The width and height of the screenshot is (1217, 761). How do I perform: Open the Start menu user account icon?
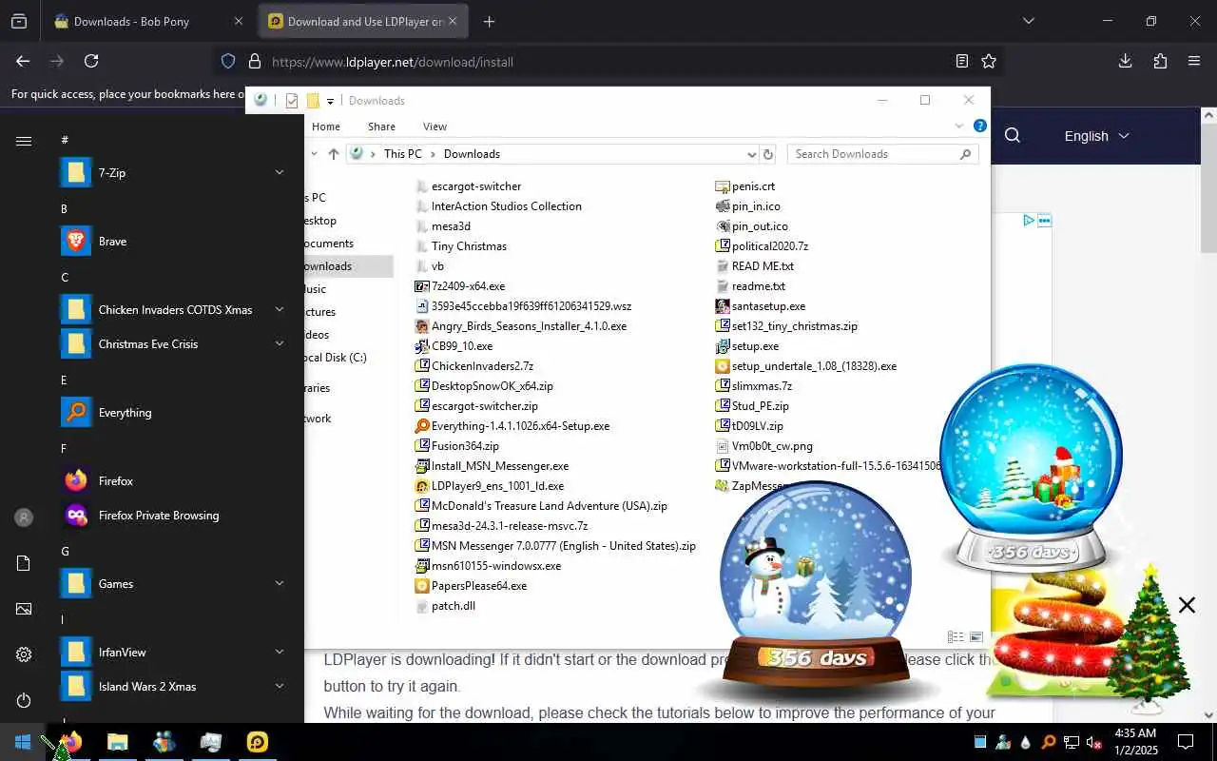coord(24,517)
